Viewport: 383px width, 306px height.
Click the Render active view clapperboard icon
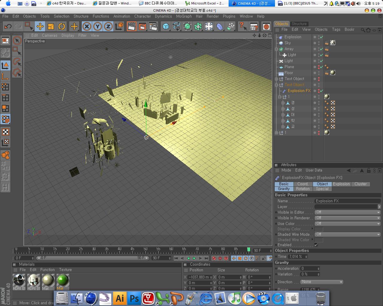(132, 26)
